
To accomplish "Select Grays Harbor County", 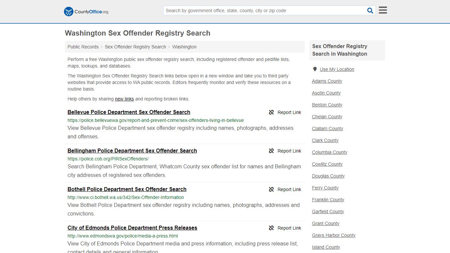I will coord(334,235).
